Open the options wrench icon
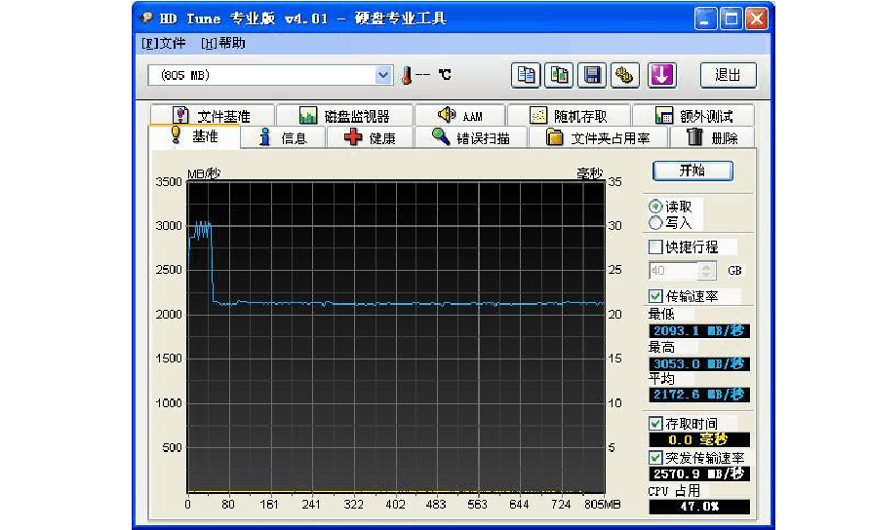The image size is (870, 530). (625, 75)
